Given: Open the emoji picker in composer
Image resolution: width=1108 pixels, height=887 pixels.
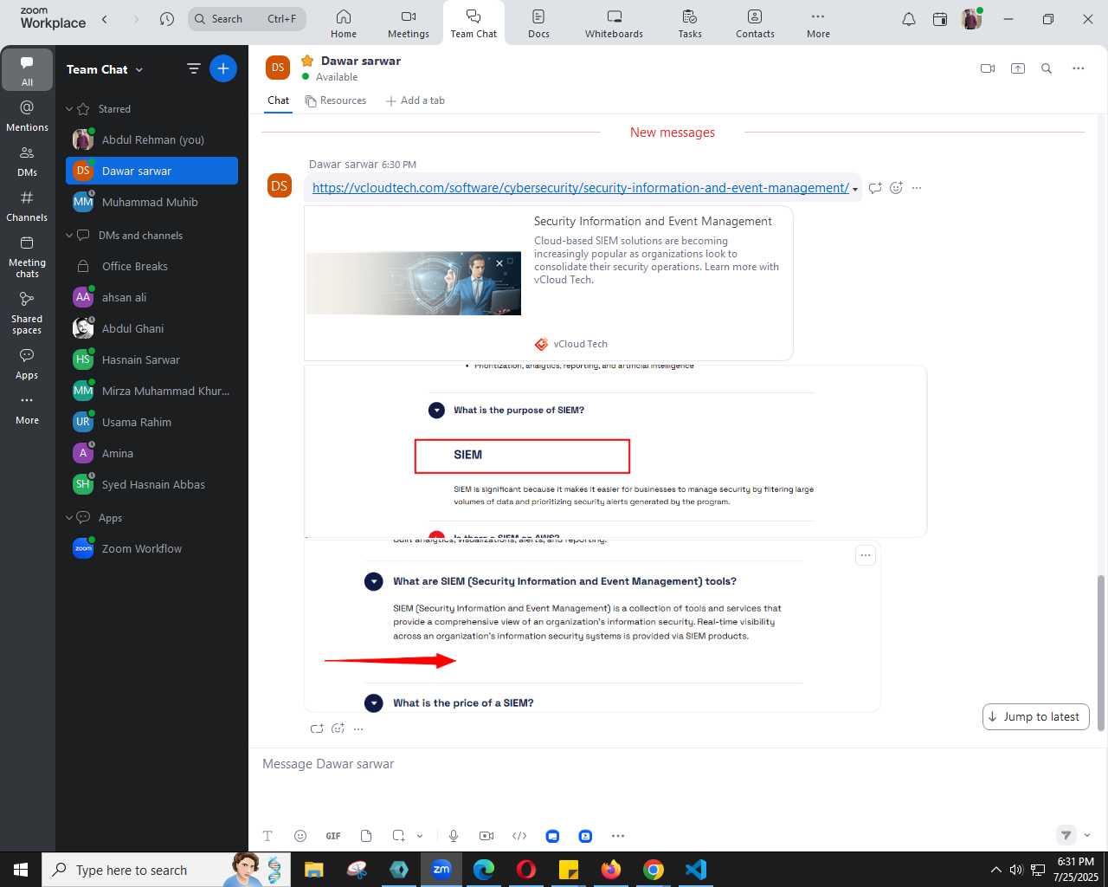Looking at the screenshot, I should tap(300, 836).
